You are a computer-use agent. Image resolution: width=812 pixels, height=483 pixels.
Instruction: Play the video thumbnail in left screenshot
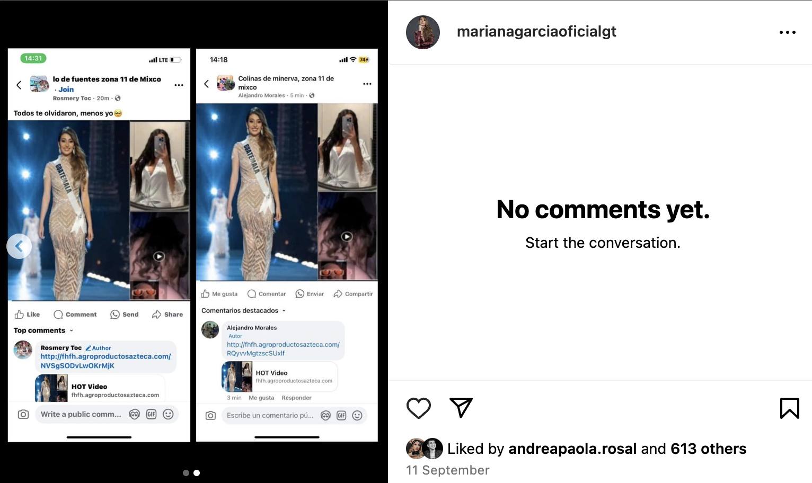coord(159,256)
